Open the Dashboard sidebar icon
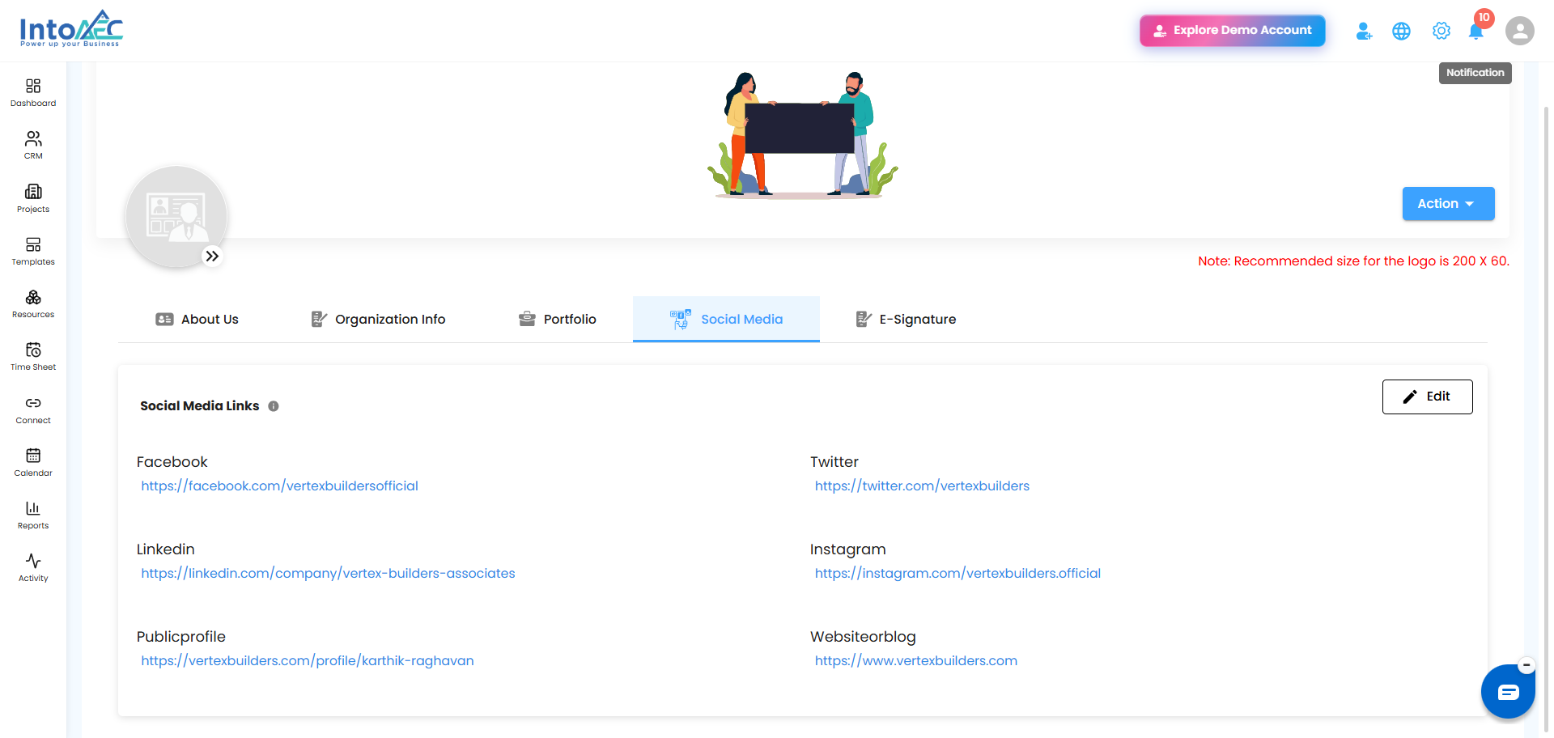 [x=33, y=92]
